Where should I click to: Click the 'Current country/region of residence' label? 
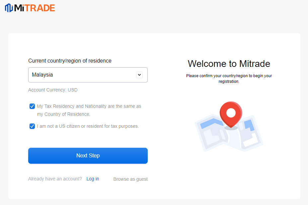coord(70,61)
